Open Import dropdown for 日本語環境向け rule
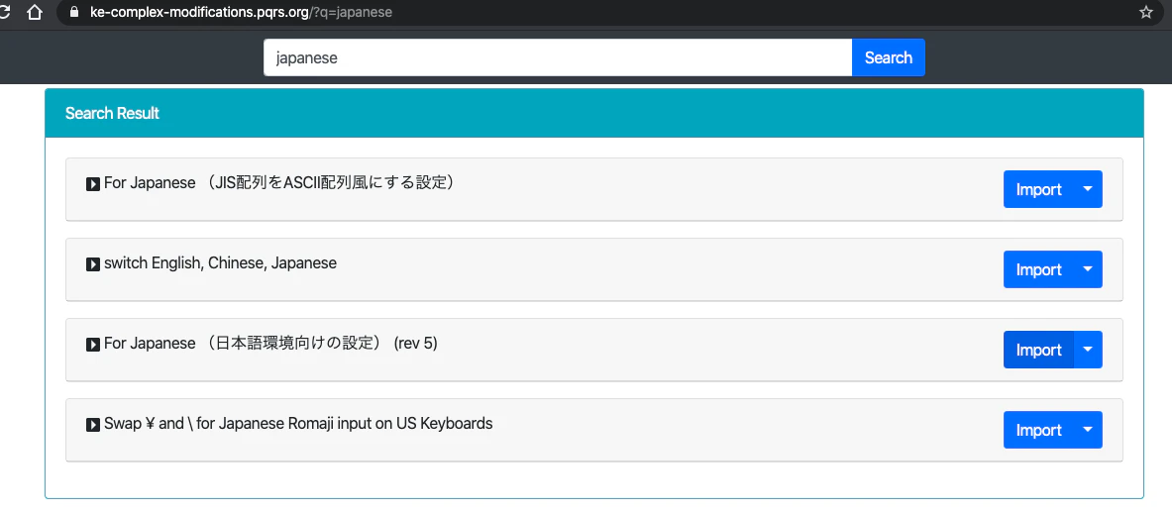1172x514 pixels. coord(1088,350)
